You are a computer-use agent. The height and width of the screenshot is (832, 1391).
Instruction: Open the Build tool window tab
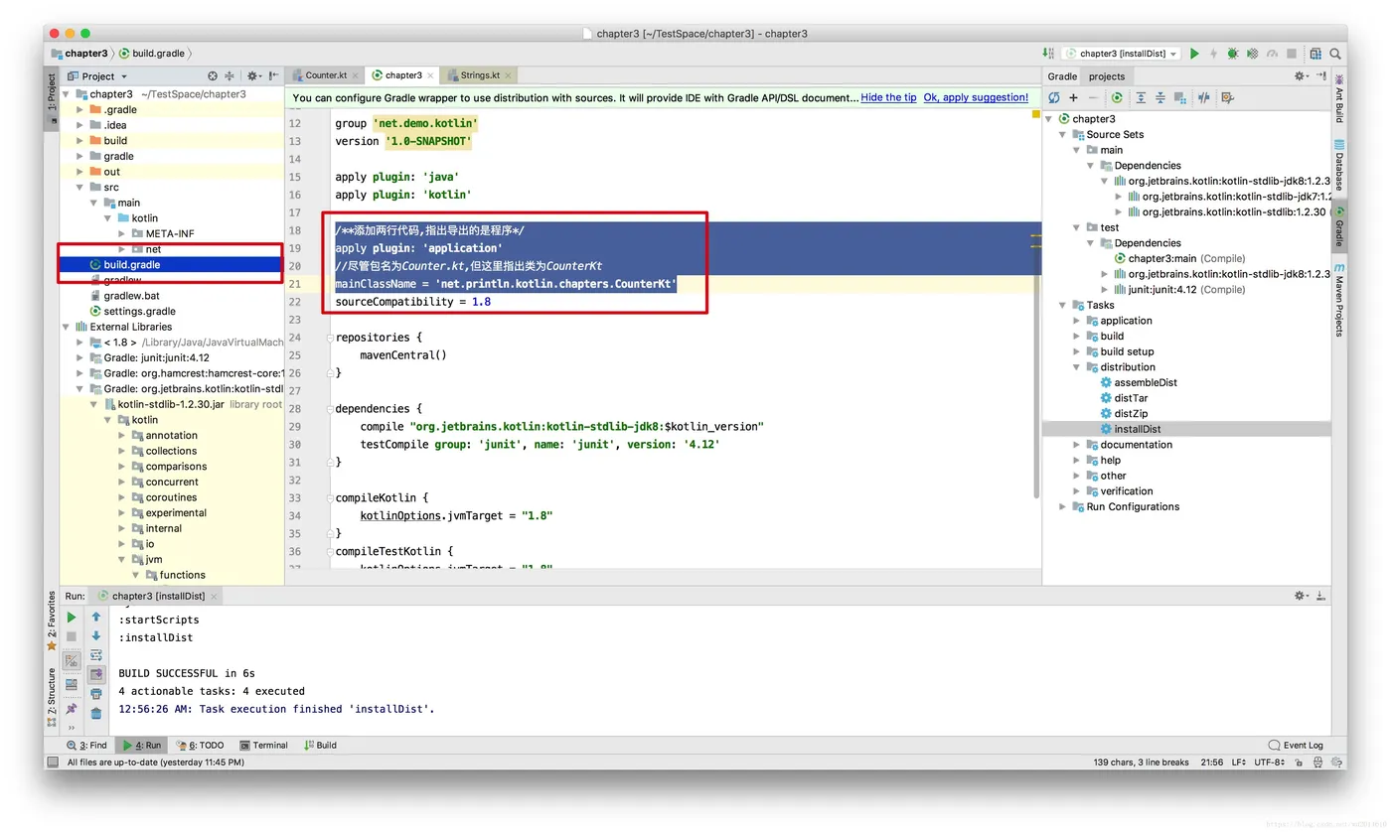[x=320, y=745]
